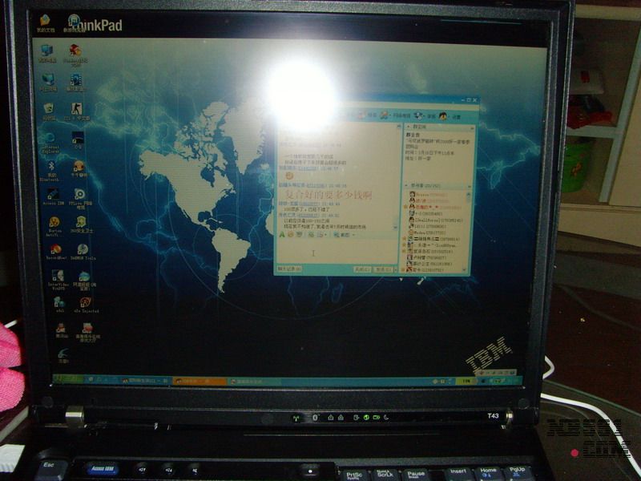This screenshot has width=641, height=481.
Task: Open the film-strip media shortcut icon
Action: coord(75,82)
